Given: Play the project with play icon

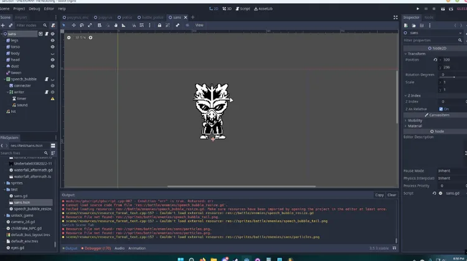Looking at the screenshot, I should point(418,9).
